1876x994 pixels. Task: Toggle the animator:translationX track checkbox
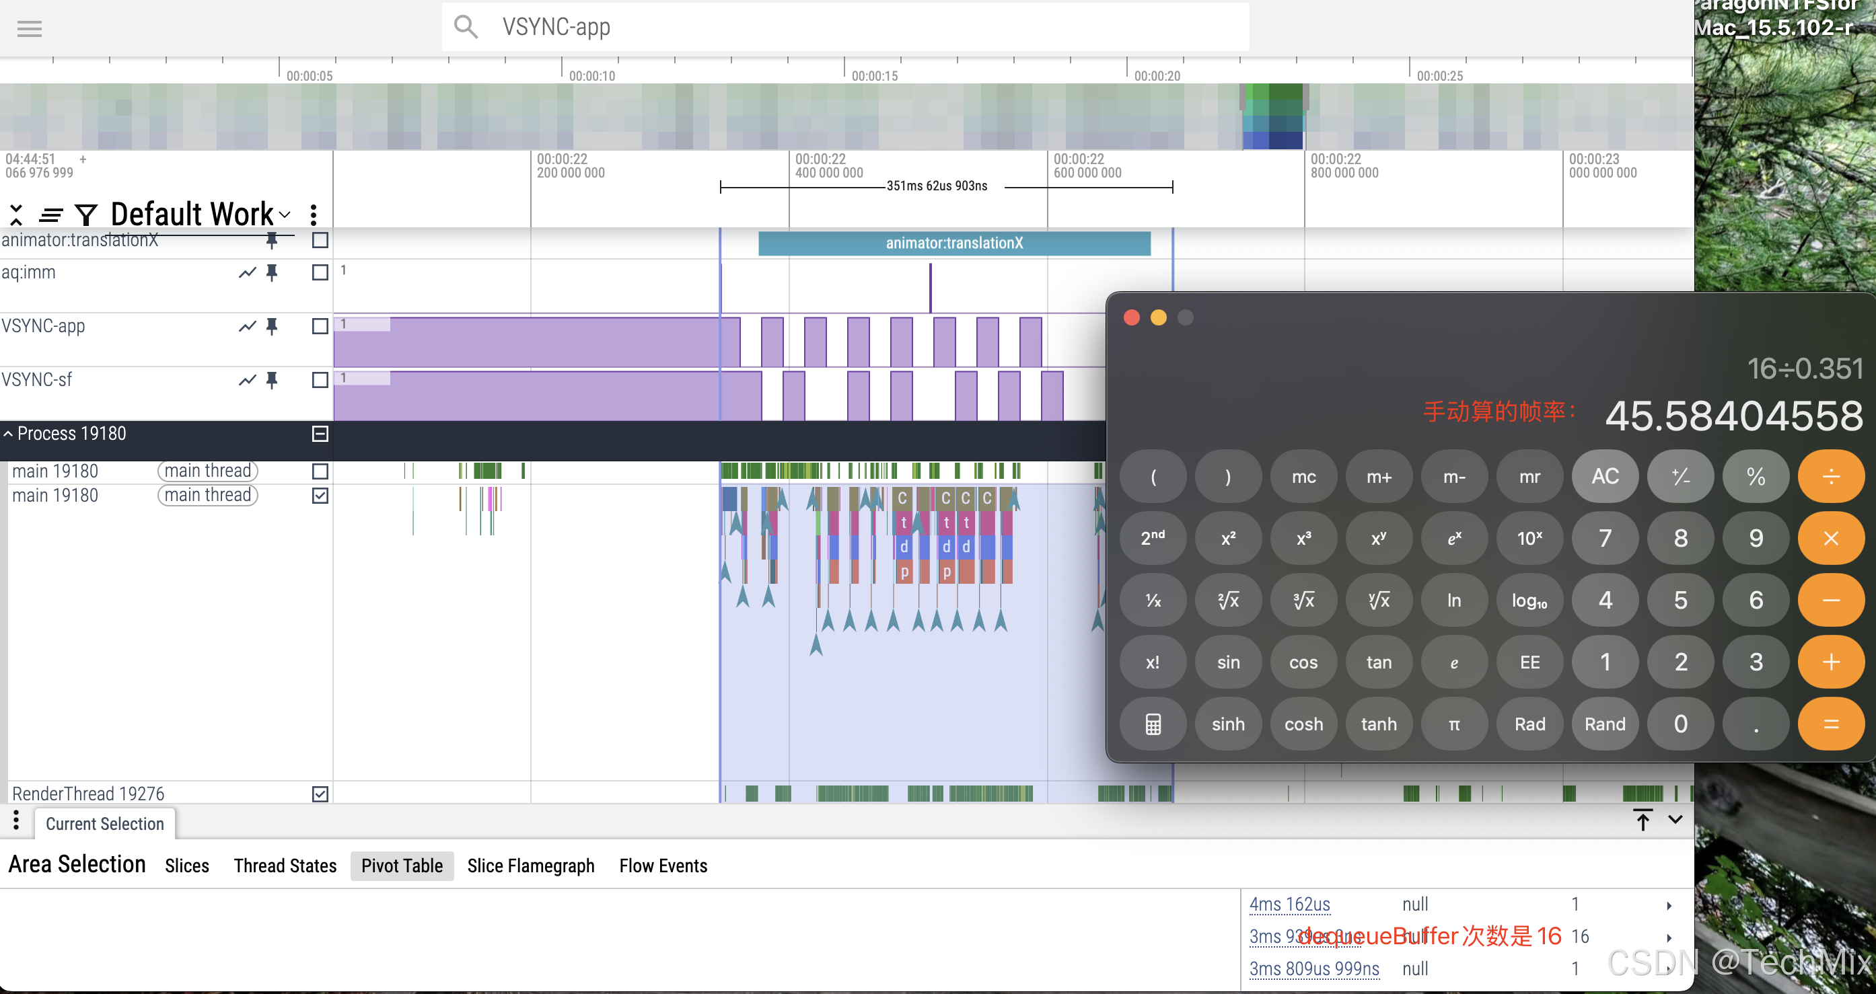320,240
